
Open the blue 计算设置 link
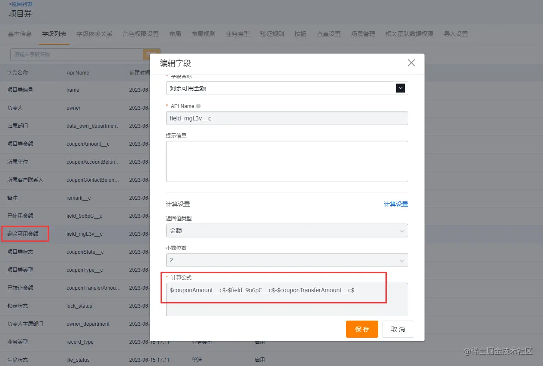pos(396,204)
